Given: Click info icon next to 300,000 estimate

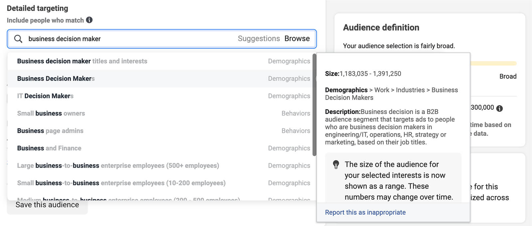Looking at the screenshot, I should pyautogui.click(x=499, y=108).
